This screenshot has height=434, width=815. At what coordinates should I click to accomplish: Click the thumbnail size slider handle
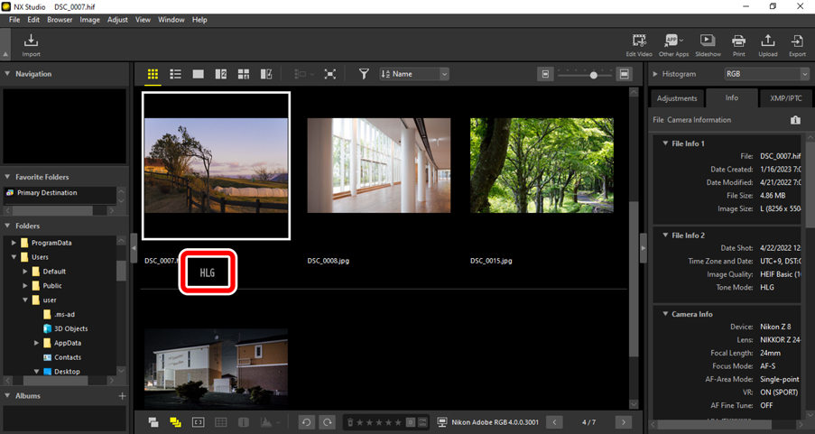[x=594, y=75]
